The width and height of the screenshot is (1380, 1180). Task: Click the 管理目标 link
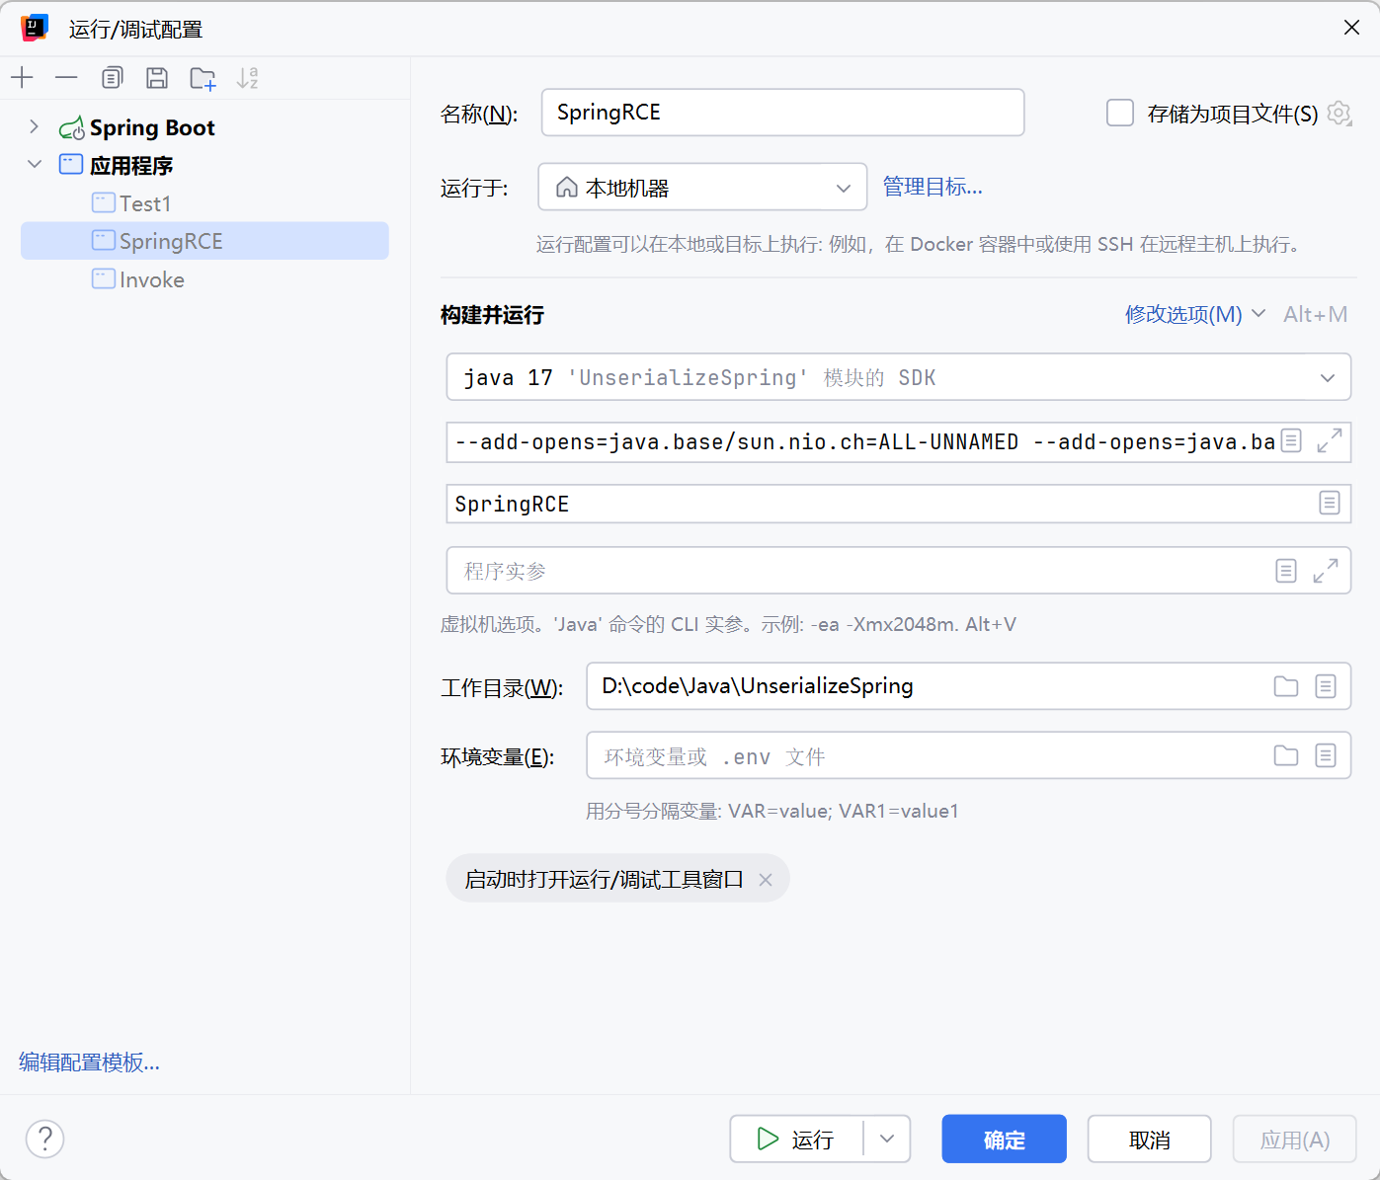pos(933,187)
